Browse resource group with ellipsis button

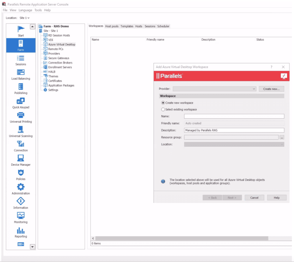[x=282, y=138]
